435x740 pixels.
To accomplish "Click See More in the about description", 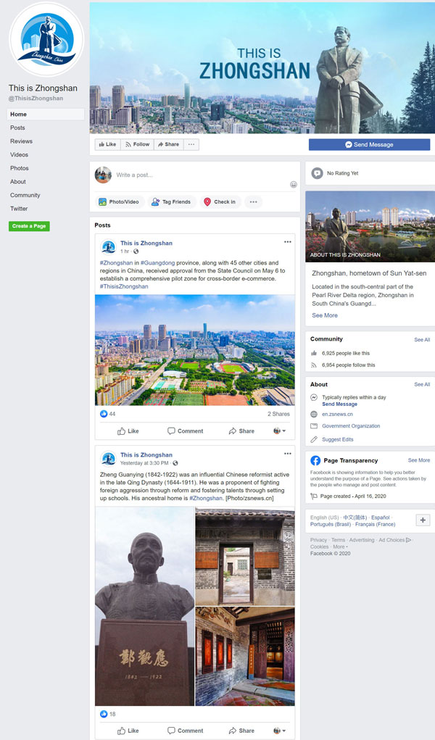I will click(325, 315).
